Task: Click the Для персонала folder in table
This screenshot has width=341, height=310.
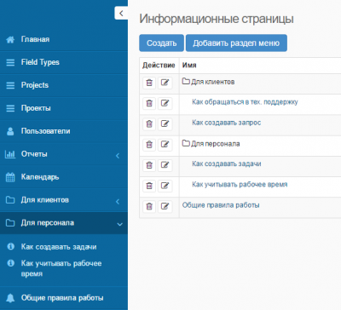Action: pyautogui.click(x=211, y=144)
